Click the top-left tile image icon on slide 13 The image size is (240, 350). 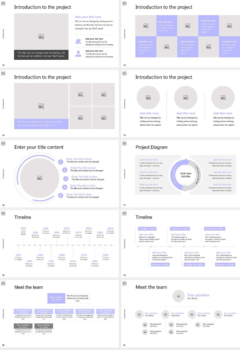pyautogui.click(x=146, y=26)
